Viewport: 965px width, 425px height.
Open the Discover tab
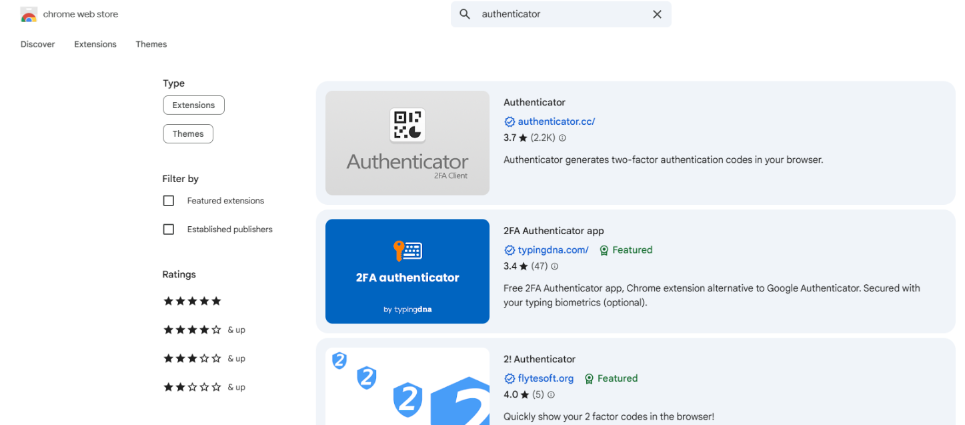point(38,44)
